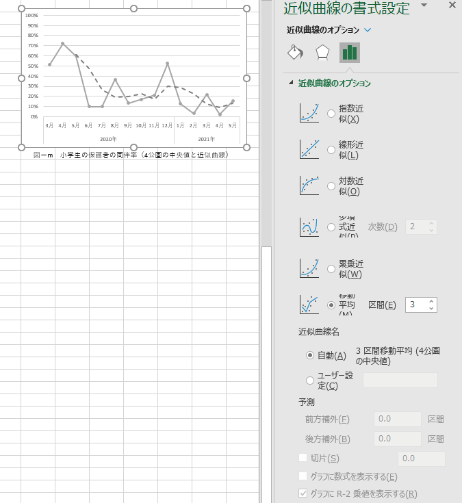The height and width of the screenshot is (503, 462).
Task: Select 指数近似(X) radio button
Action: tap(331, 114)
